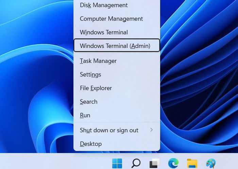238x169 pixels.
Task: Choose Windows Terminal (non-admin) entry
Action: tap(117, 32)
